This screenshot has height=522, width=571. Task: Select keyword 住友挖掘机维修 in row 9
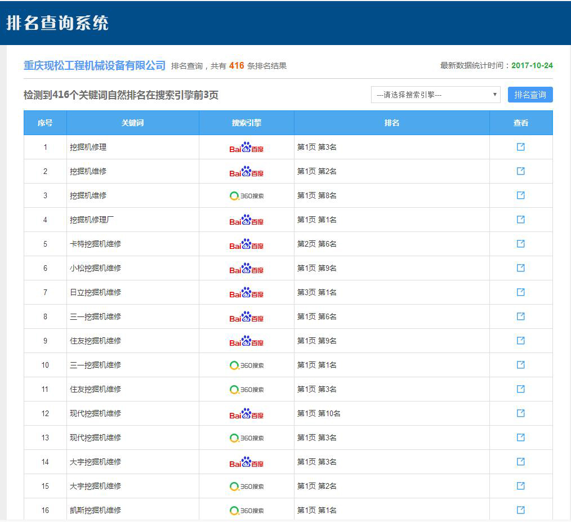click(x=95, y=341)
